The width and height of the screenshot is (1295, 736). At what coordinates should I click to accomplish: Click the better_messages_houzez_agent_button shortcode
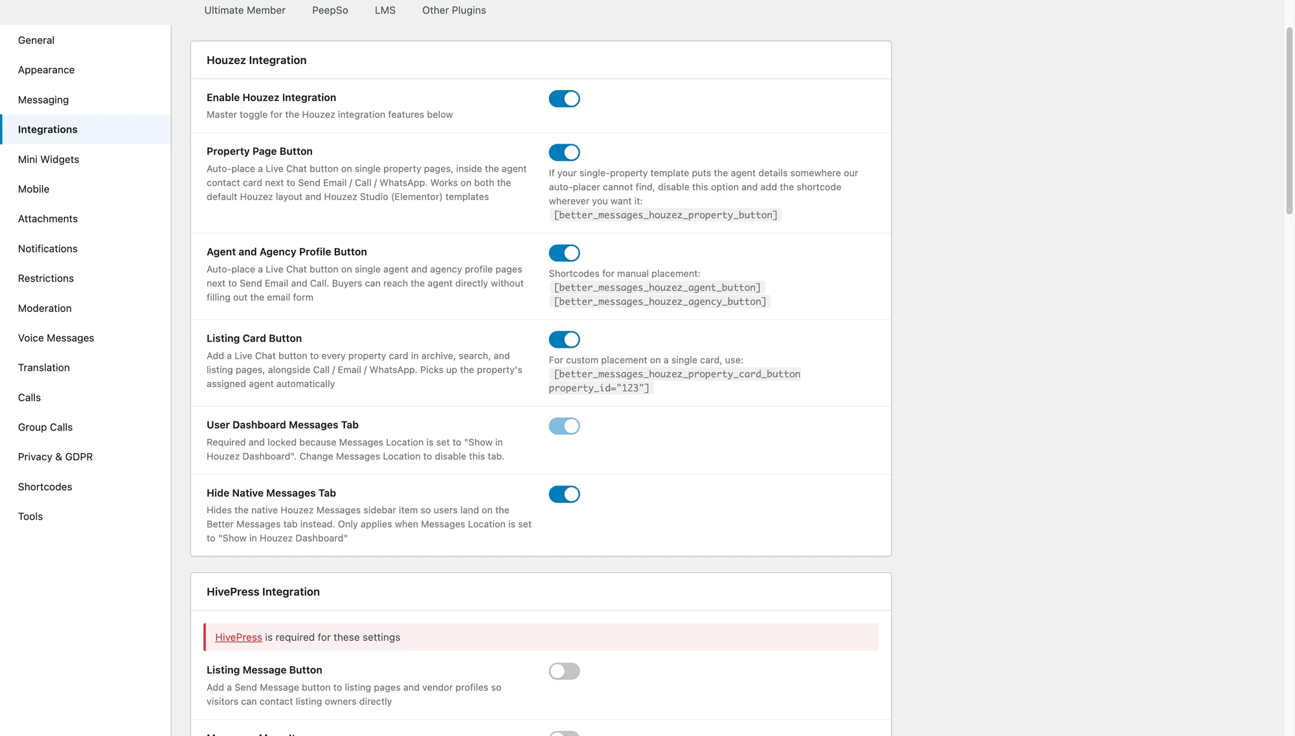click(x=657, y=287)
